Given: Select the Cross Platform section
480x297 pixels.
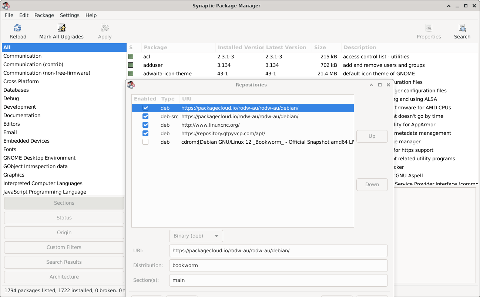Looking at the screenshot, I should [x=64, y=81].
